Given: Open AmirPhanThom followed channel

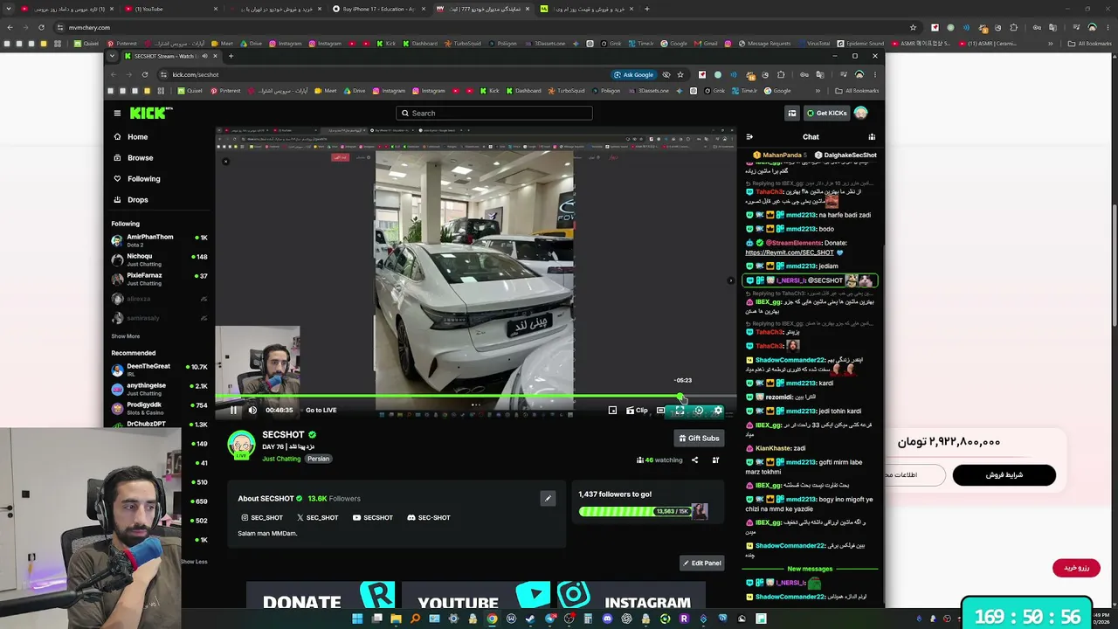Looking at the screenshot, I should (x=159, y=240).
